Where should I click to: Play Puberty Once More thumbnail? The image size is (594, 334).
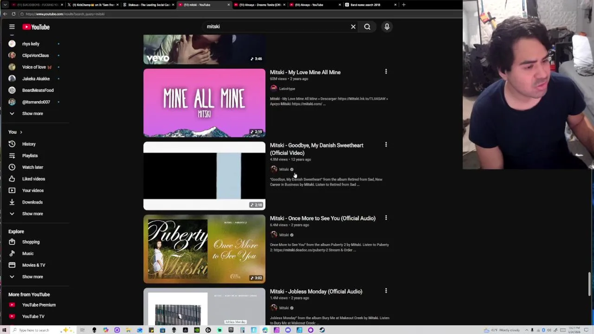tap(204, 249)
